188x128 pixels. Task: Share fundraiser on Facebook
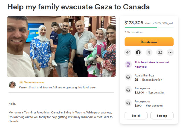(x=138, y=52)
